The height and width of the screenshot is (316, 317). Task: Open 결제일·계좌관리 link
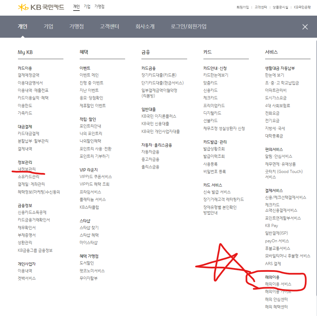click(31, 184)
